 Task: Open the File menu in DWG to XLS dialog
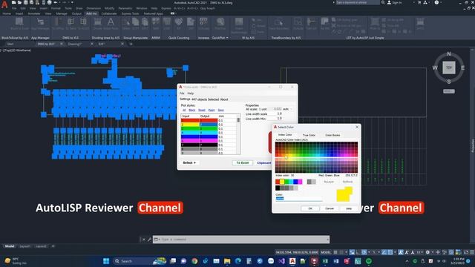click(182, 93)
